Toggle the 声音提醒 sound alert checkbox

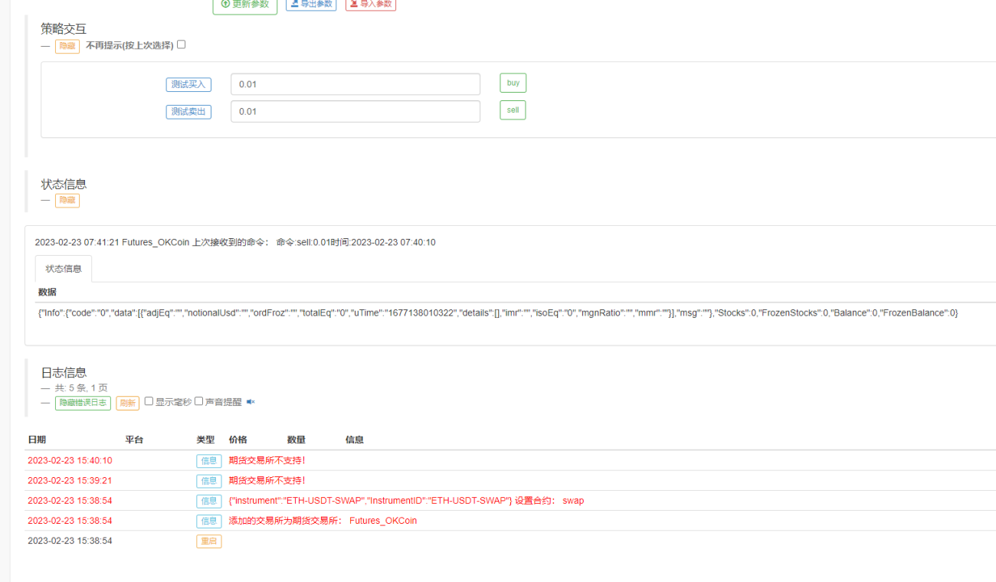[199, 401]
